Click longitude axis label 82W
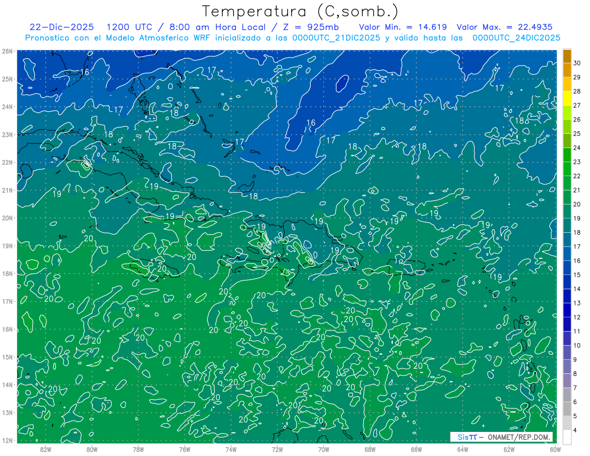Viewport: 590px width, 456px height. click(46, 449)
